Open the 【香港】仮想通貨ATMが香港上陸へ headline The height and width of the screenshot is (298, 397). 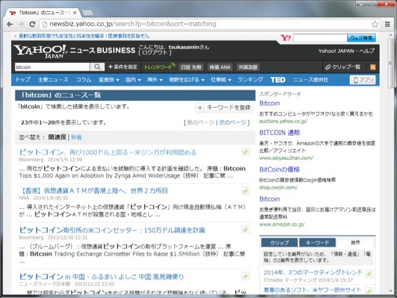pyautogui.click(x=93, y=190)
